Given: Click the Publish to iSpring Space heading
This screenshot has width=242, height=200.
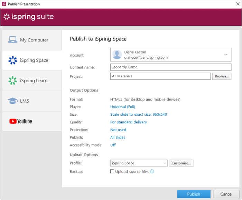Looking at the screenshot, I should click(x=98, y=39).
